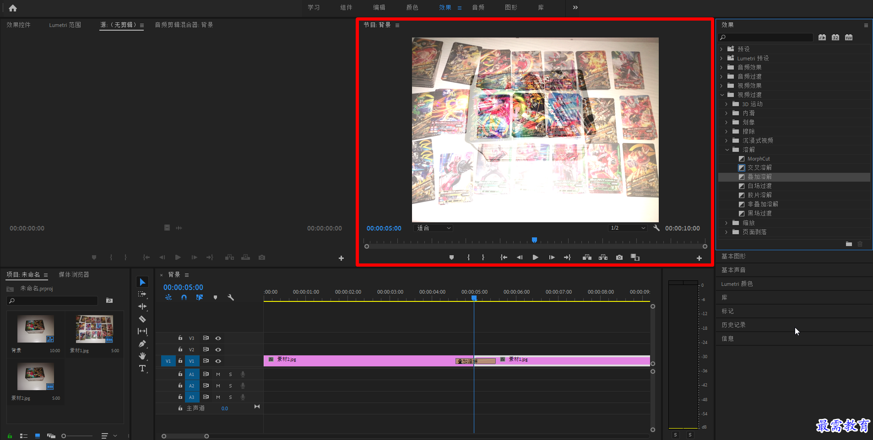Collapse the 溶解 folder
The height and width of the screenshot is (440, 873).
click(x=727, y=150)
